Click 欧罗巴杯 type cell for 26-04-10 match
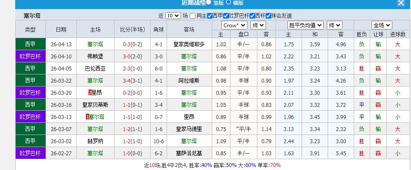The width and height of the screenshot is (411, 170). (x=30, y=56)
